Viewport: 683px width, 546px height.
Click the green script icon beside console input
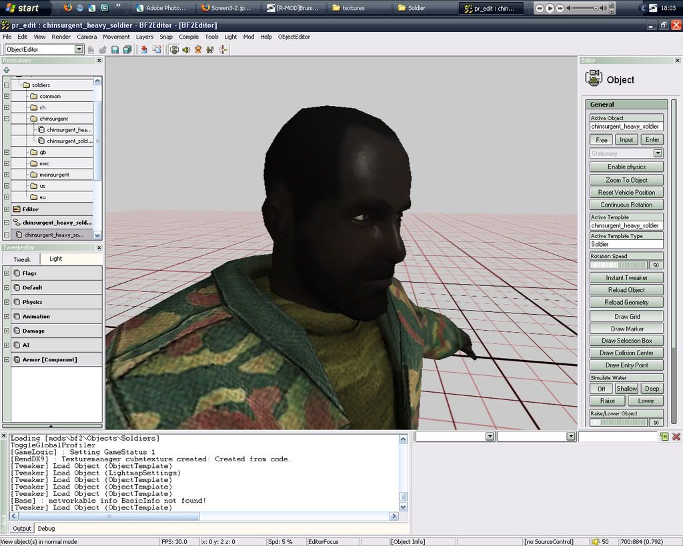(x=664, y=436)
